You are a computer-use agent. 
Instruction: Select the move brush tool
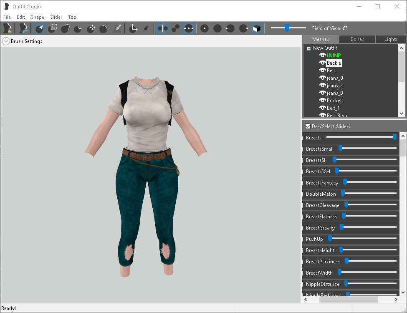click(x=91, y=28)
